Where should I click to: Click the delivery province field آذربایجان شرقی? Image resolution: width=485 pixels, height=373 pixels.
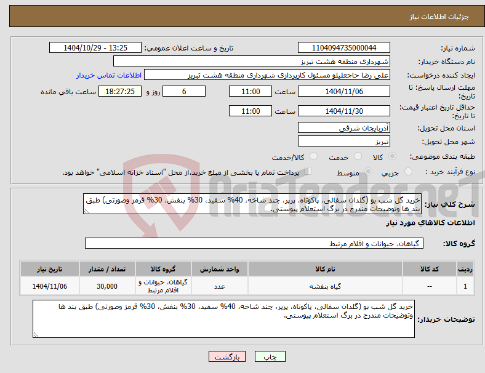[x=343, y=128]
